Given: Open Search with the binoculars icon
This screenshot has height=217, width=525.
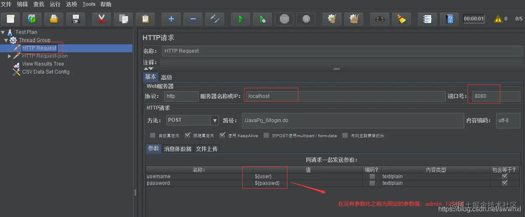Looking at the screenshot, I should 380,19.
